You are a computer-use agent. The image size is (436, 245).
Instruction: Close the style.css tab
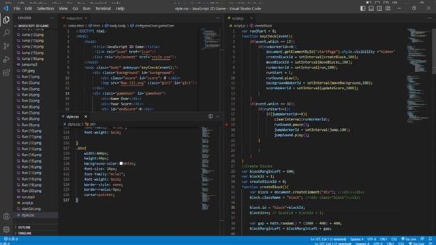[x=86, y=116]
